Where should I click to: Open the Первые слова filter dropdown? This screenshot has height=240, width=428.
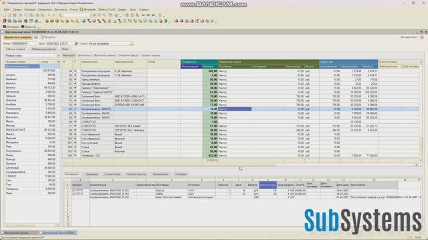click(58, 55)
